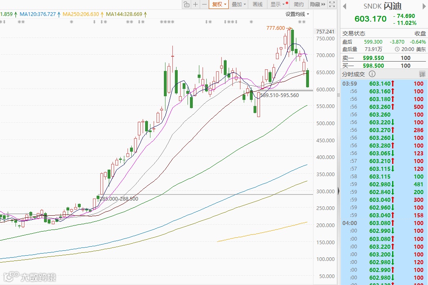
Task: Click 隐藏 to hide side panel
Action: coord(318,4)
